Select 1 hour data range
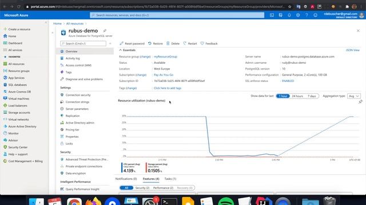 [x=283, y=96]
